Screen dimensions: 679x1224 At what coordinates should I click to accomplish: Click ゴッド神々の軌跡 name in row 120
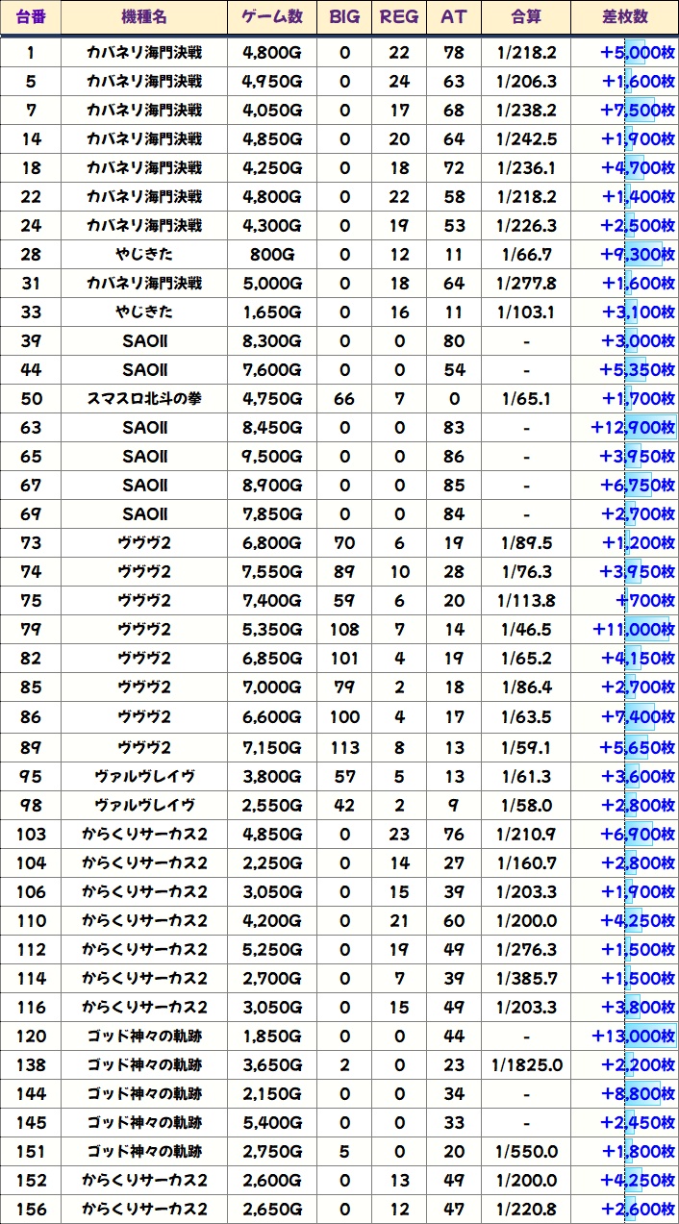144,1036
